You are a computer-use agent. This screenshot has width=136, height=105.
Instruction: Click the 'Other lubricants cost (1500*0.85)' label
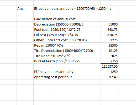pos(60,40)
